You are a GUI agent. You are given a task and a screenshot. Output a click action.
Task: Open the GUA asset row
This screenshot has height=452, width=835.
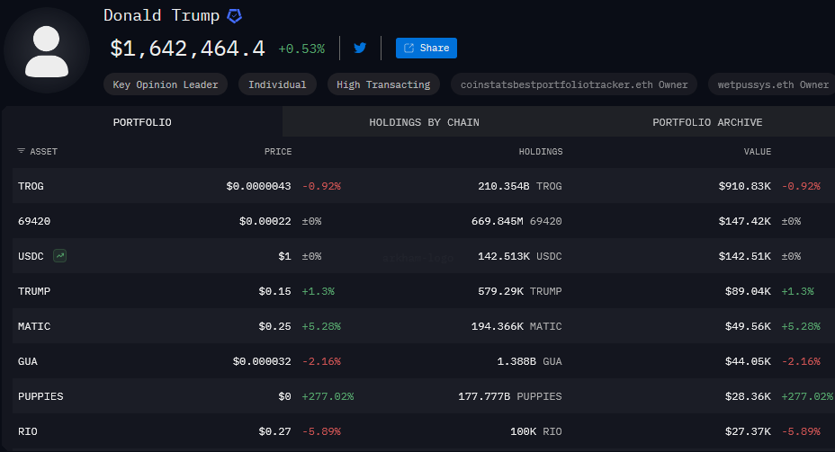(424, 361)
